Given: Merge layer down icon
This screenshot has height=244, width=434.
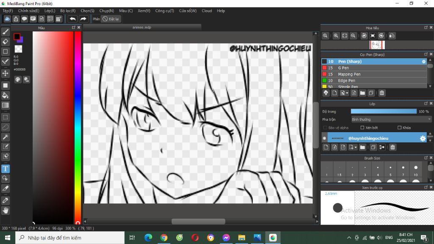Looking at the screenshot, I should coord(382,147).
